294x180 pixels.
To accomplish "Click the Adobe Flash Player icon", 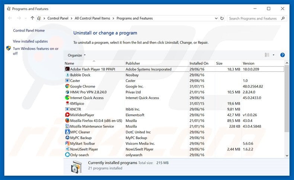I will [67, 69].
